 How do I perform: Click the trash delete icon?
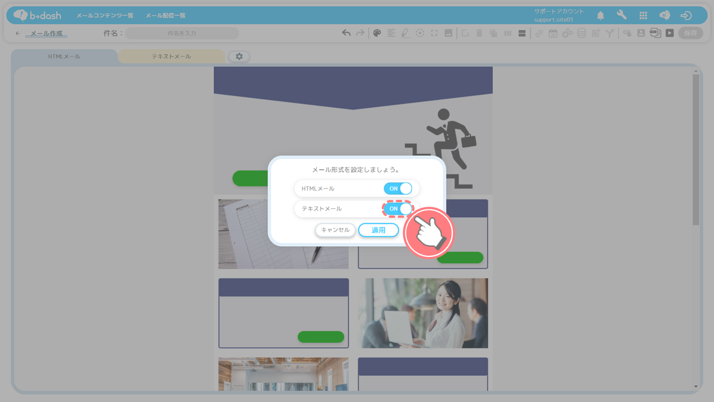[x=479, y=33]
